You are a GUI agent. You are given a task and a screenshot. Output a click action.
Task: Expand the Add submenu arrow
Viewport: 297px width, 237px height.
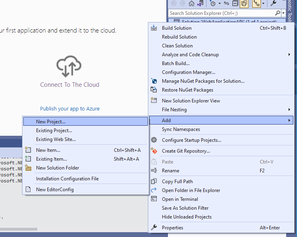289,121
